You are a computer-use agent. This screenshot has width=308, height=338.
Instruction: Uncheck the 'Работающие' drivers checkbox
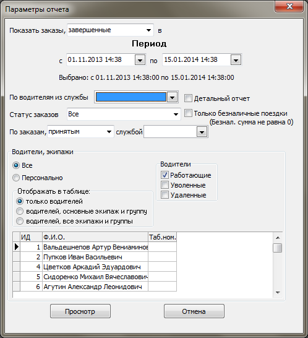pyautogui.click(x=165, y=175)
